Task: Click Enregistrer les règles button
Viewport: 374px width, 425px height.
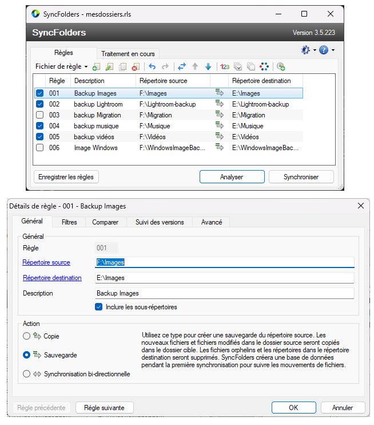Action: pyautogui.click(x=66, y=177)
